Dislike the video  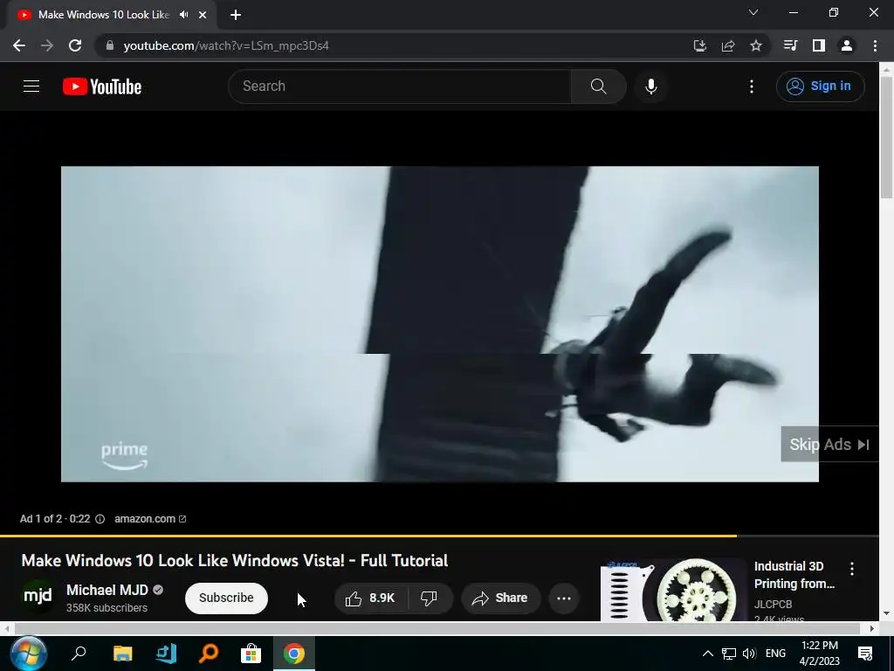click(x=430, y=598)
